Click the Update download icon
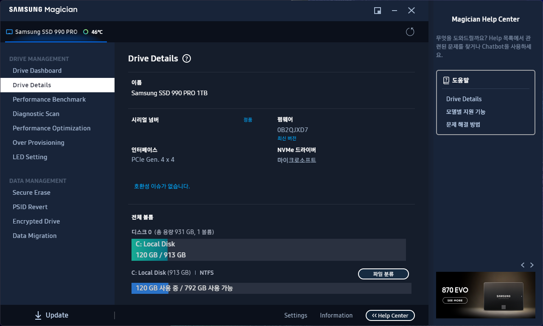Image resolution: width=543 pixels, height=326 pixels. [39, 315]
